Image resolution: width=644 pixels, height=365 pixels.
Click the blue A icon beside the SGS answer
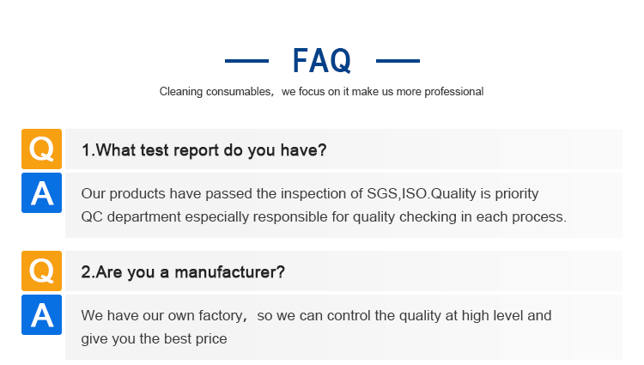41,192
